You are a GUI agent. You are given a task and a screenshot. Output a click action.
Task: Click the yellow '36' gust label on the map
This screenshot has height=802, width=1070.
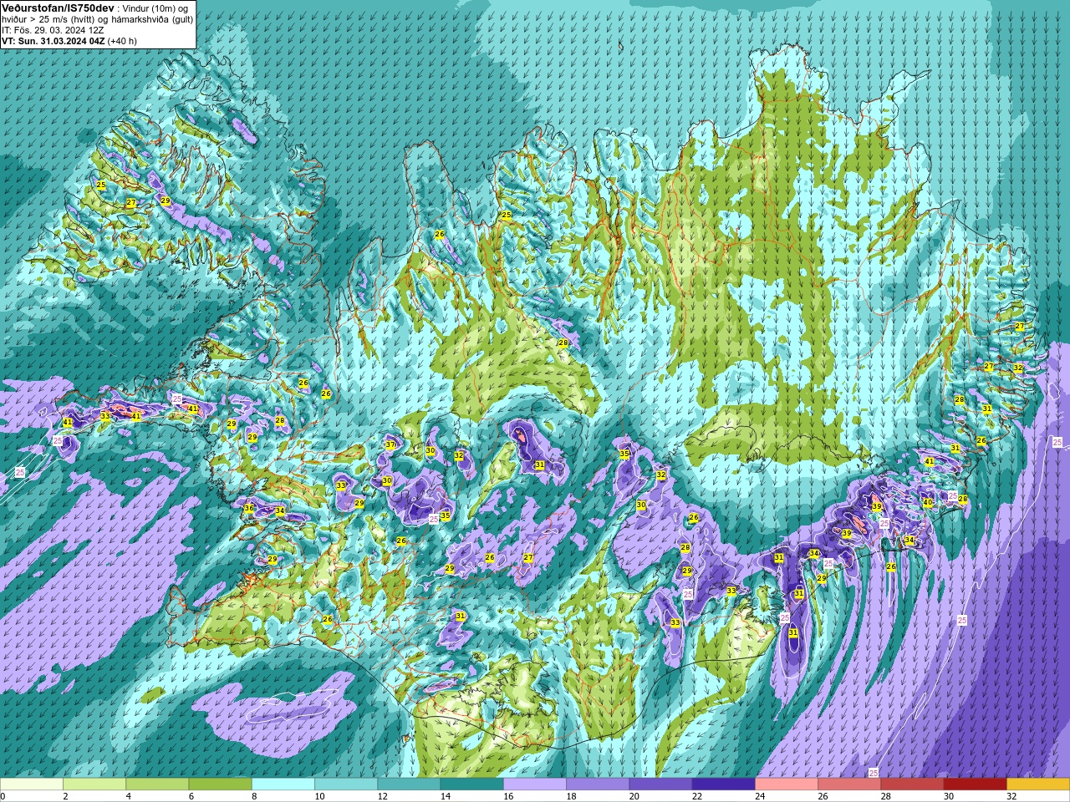tap(249, 508)
